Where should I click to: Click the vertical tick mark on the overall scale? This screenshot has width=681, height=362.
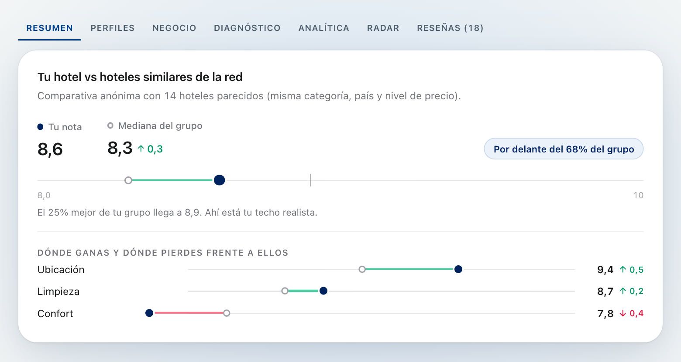(311, 180)
